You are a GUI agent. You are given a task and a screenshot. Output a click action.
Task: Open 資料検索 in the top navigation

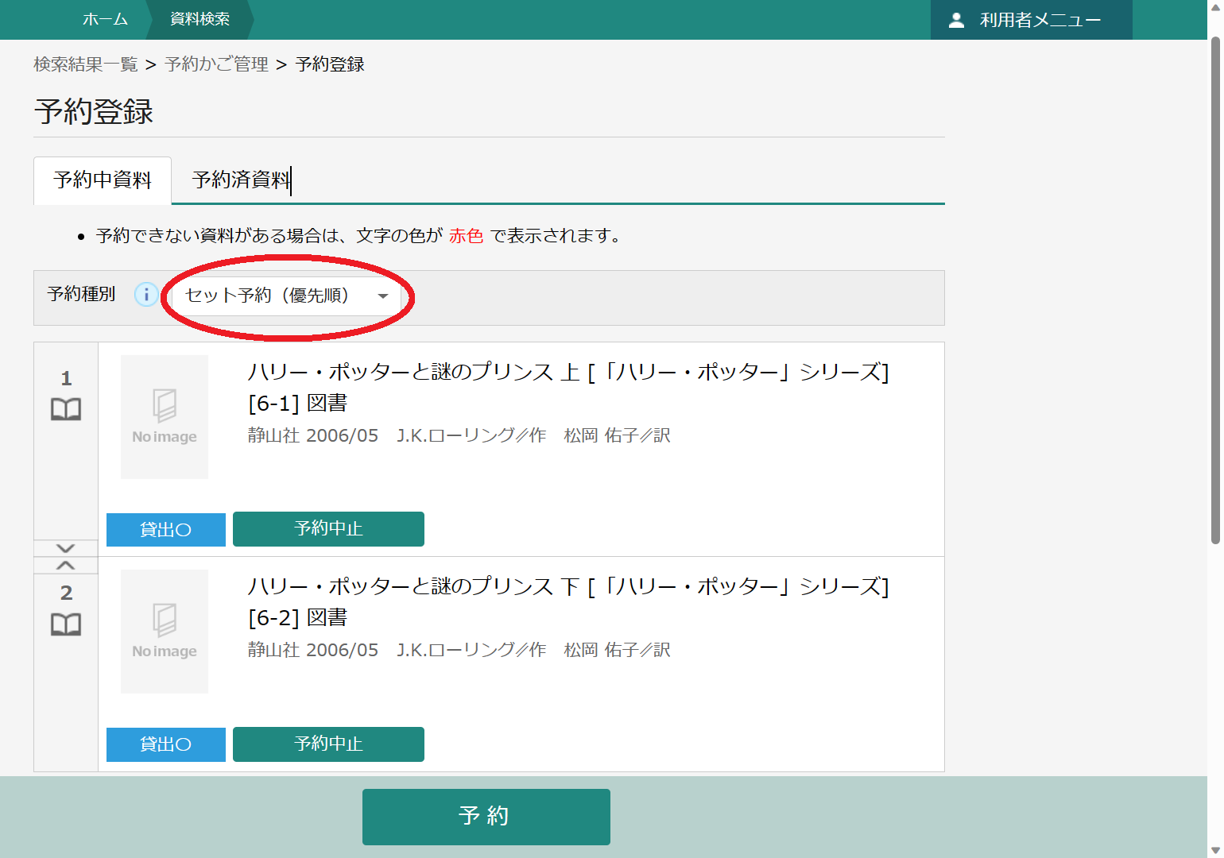pos(199,19)
